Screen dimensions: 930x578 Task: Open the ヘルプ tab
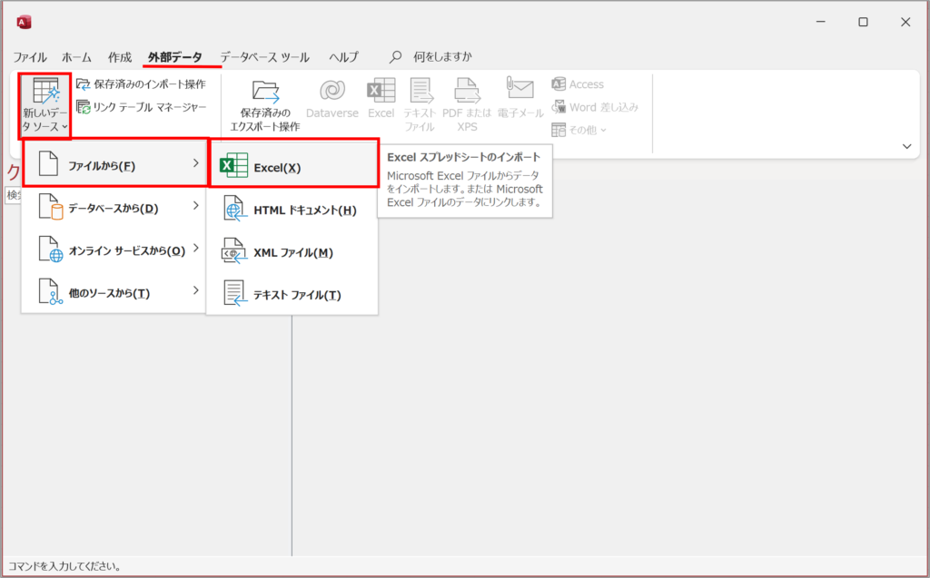344,57
